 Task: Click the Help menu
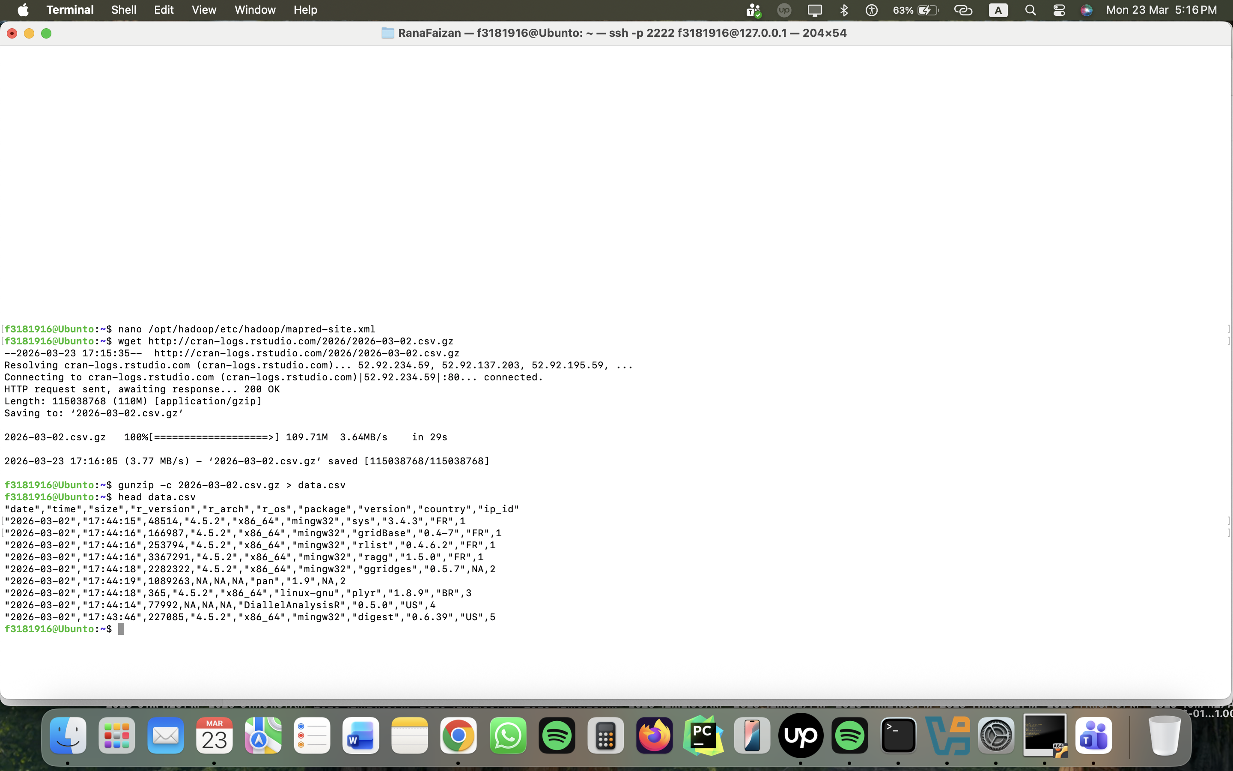click(x=305, y=10)
